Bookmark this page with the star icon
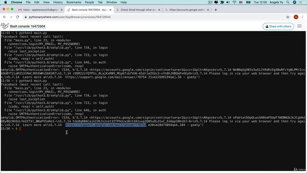This screenshot has width=307, height=173. pos(288,17)
